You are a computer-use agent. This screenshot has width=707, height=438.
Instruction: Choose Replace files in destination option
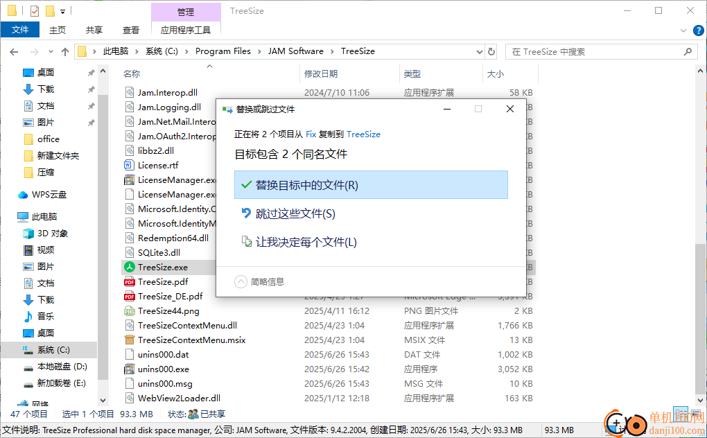click(371, 185)
